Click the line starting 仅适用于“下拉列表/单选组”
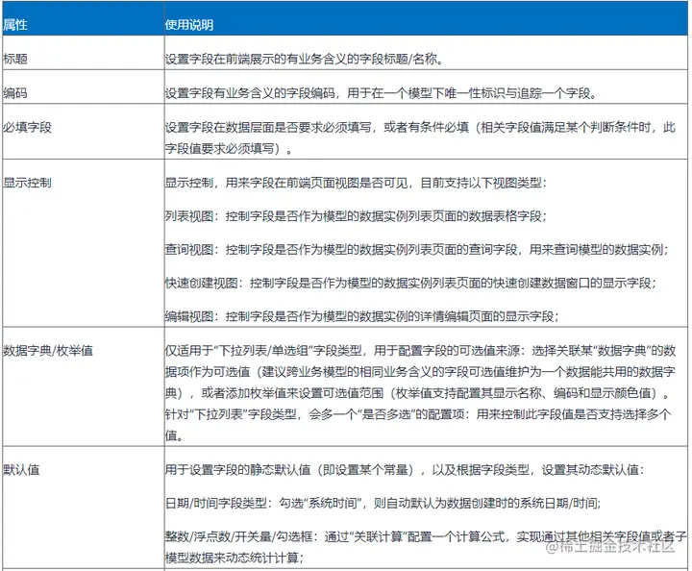 tap(420, 350)
